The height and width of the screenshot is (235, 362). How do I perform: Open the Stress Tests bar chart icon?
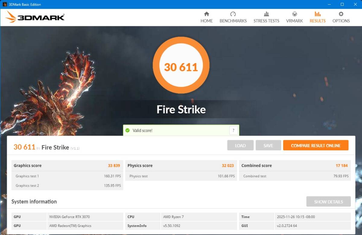click(266, 14)
